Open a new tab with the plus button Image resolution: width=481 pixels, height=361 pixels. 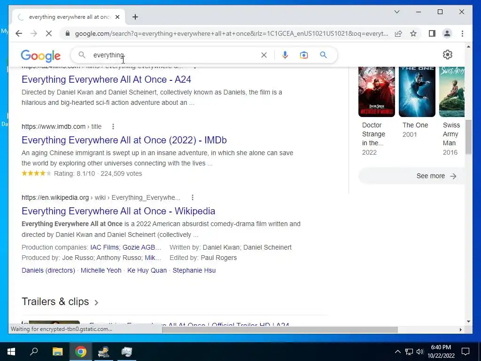pos(135,17)
